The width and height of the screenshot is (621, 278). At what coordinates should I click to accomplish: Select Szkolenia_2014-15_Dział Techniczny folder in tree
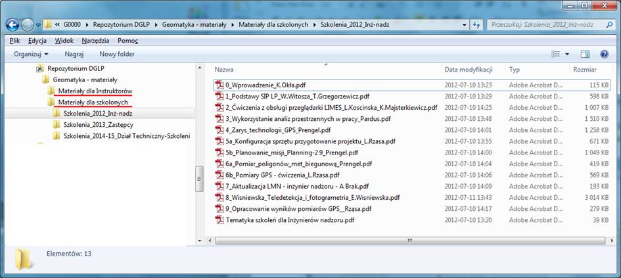tap(126, 136)
